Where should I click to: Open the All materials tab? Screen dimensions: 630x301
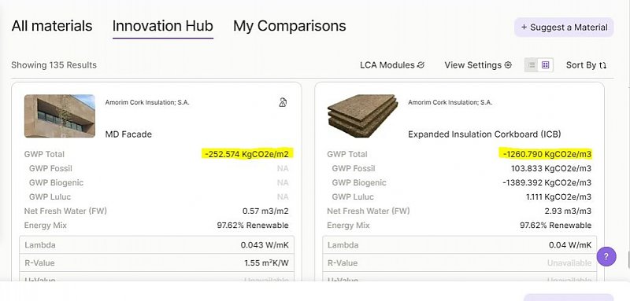(52, 26)
